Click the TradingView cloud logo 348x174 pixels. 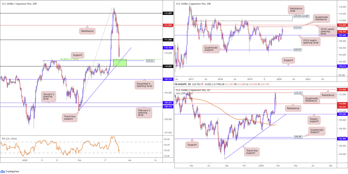[3, 171]
